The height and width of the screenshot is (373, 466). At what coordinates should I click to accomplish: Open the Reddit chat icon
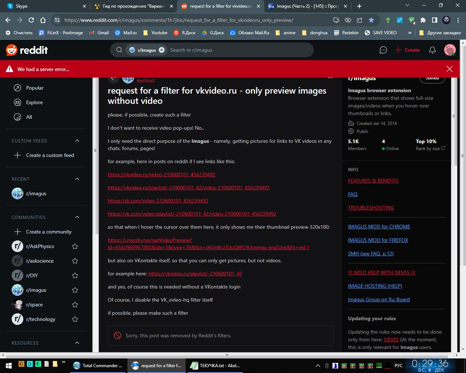point(383,50)
